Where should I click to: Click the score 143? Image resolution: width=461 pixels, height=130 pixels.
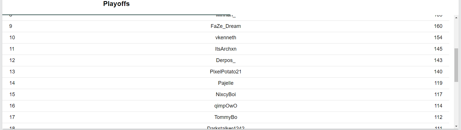[438, 60]
